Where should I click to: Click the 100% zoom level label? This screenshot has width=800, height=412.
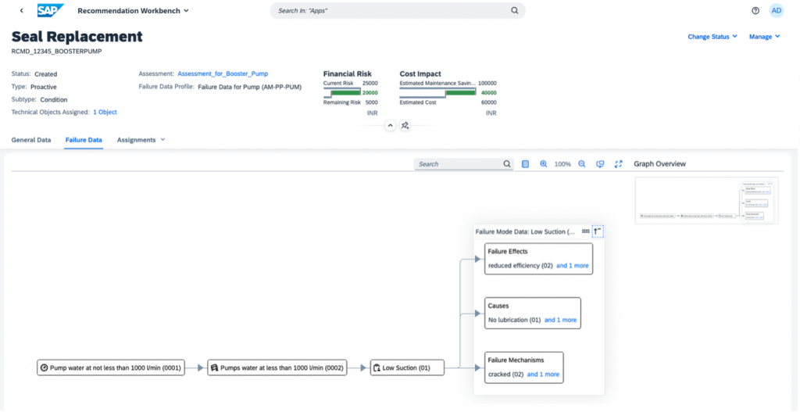(562, 164)
